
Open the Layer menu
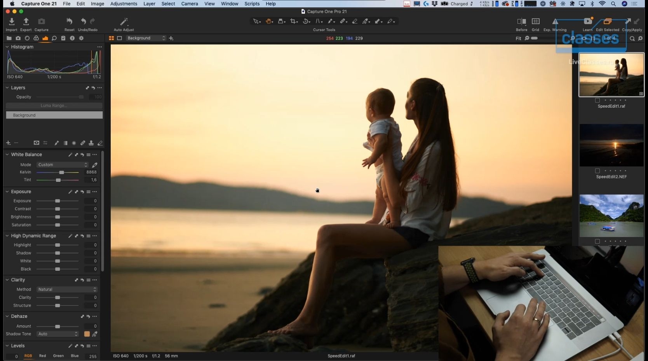(149, 4)
